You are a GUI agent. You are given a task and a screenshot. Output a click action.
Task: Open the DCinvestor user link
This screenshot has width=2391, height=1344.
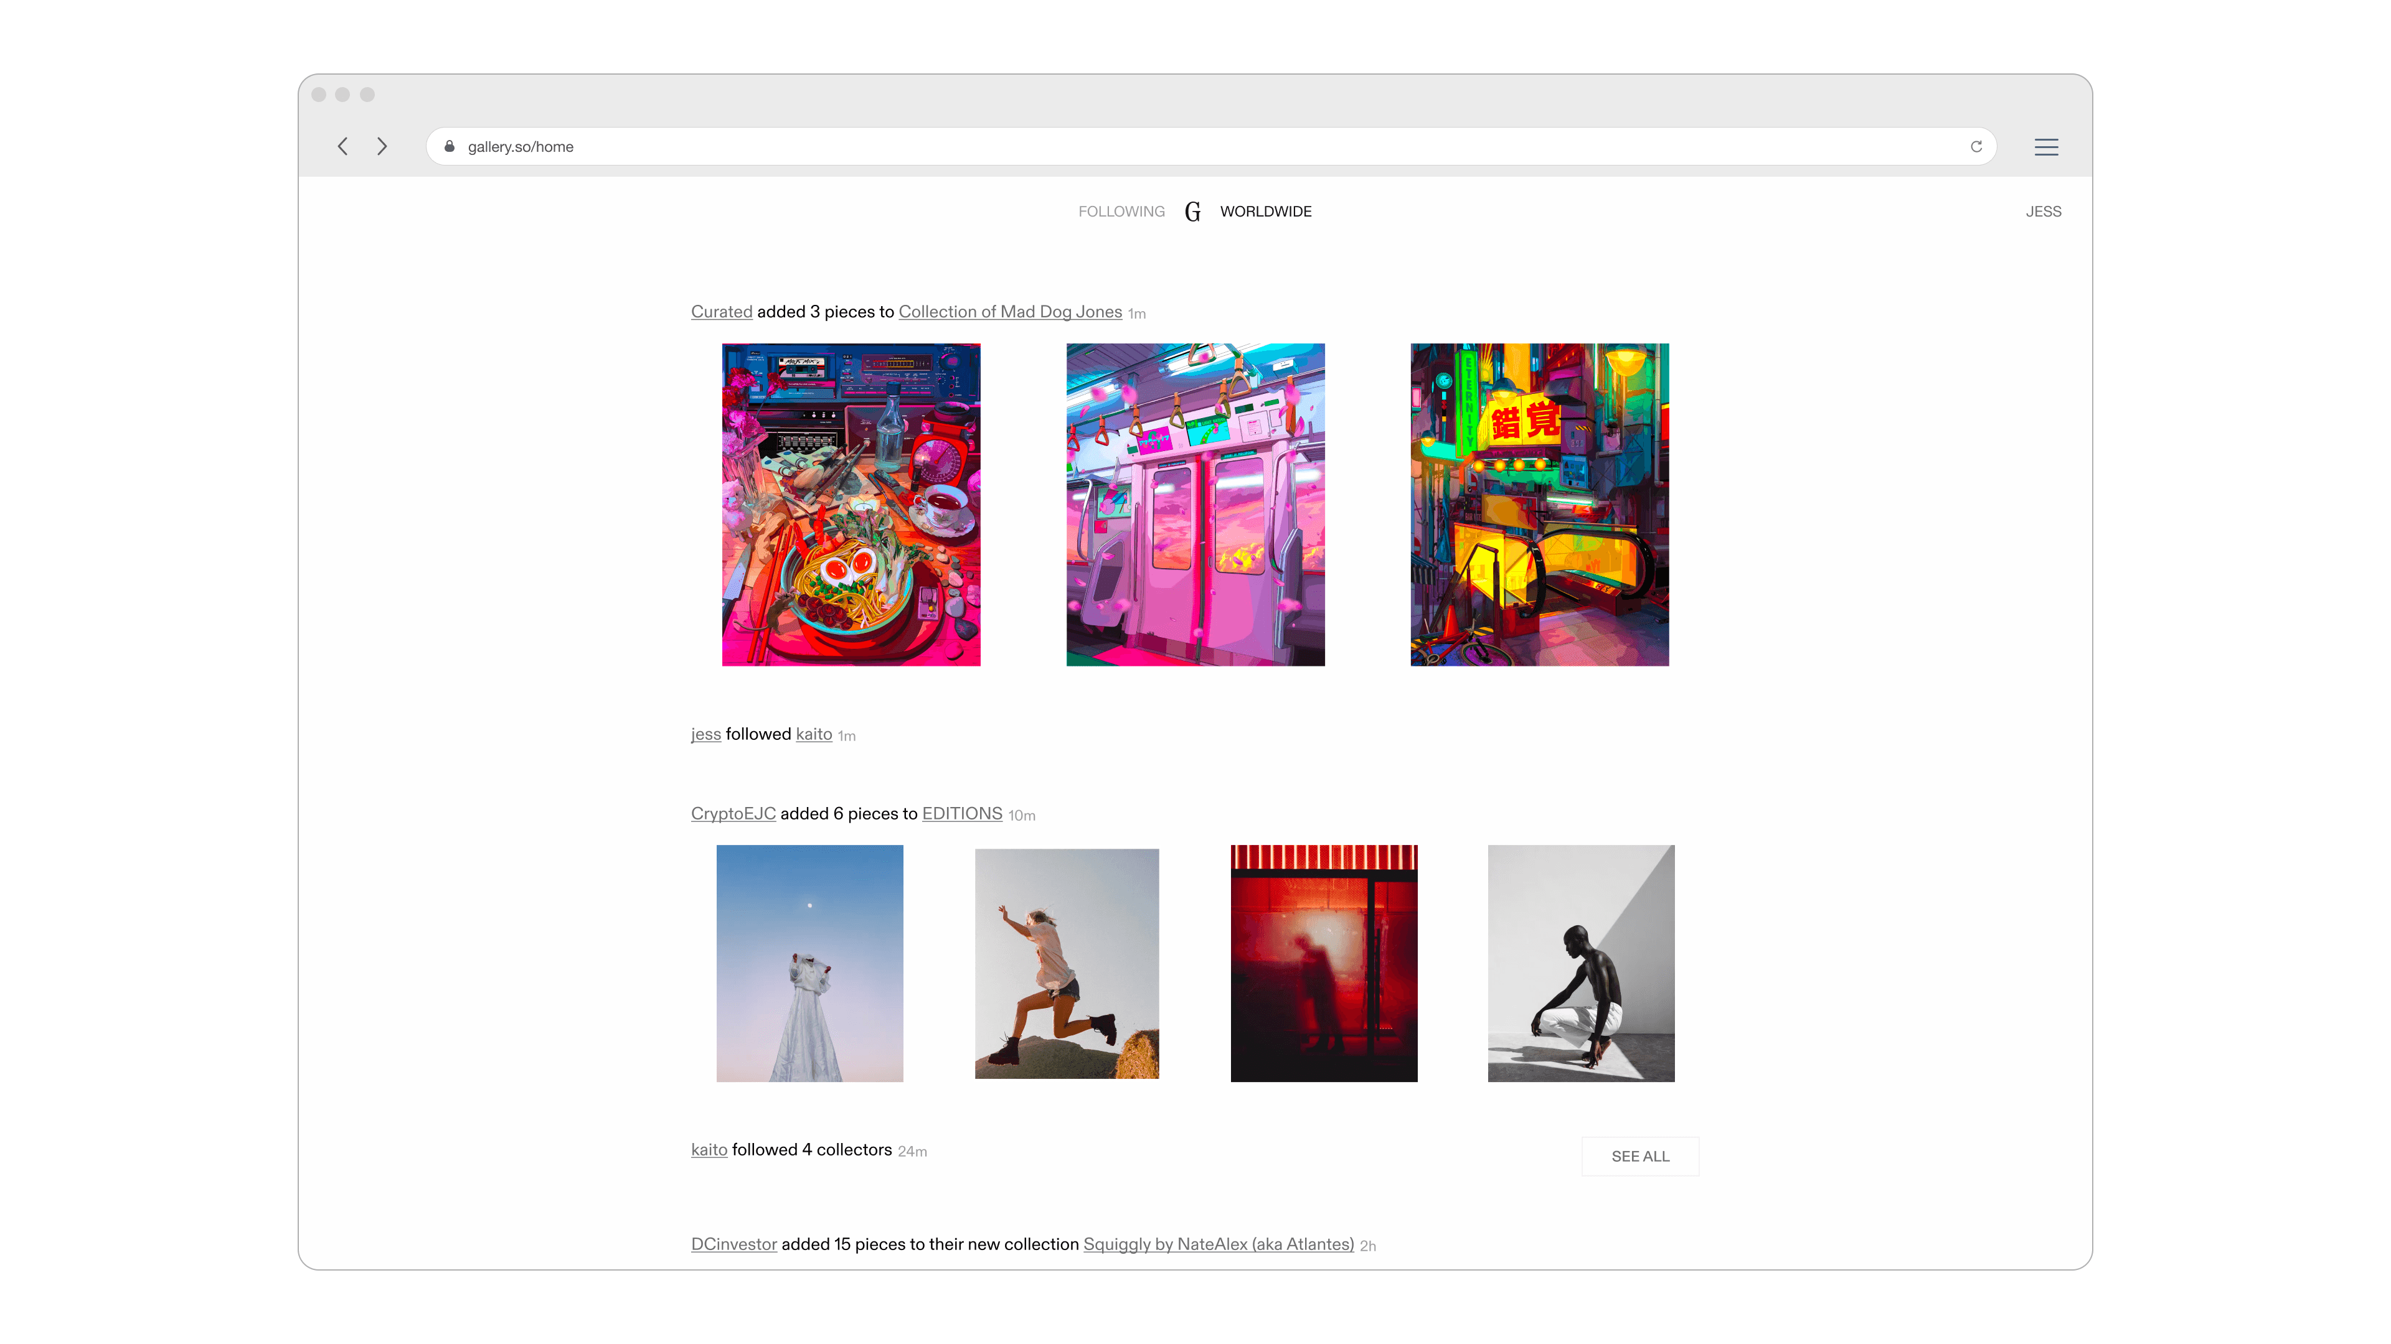point(733,1244)
